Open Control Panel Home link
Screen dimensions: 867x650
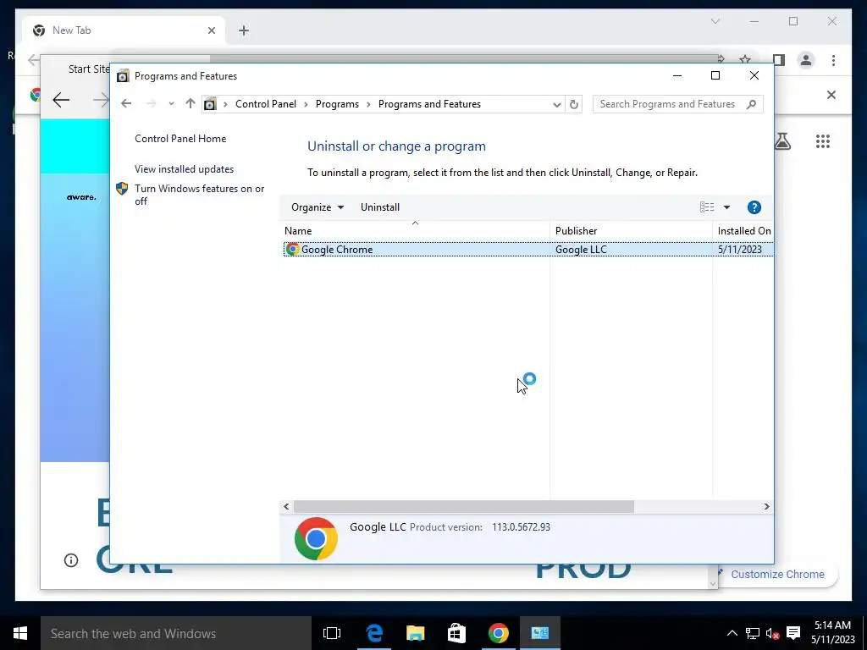click(180, 139)
